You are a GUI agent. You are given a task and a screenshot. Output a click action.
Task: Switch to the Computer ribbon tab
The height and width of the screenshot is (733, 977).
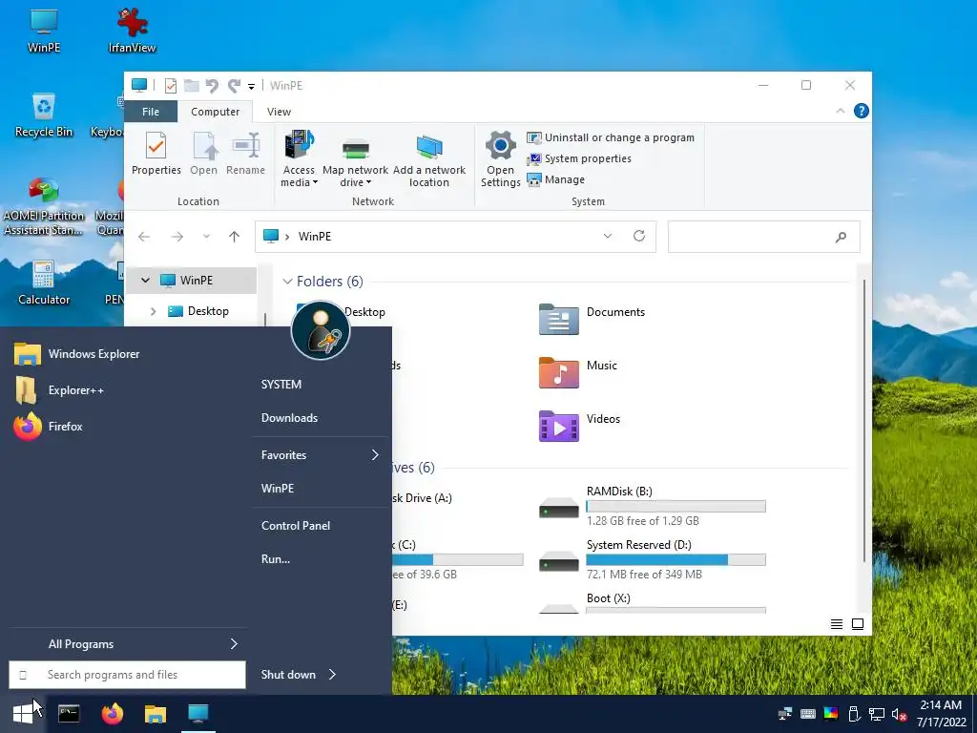pos(215,112)
